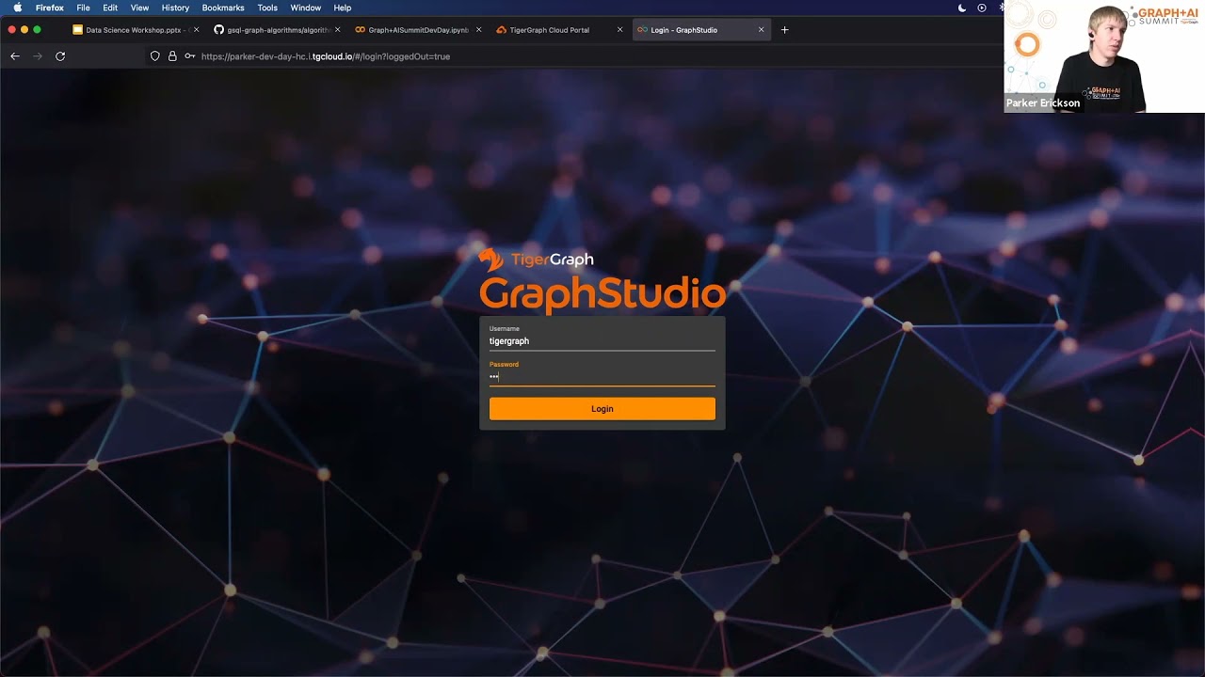Open the History menu
Image resolution: width=1205 pixels, height=677 pixels.
[175, 8]
